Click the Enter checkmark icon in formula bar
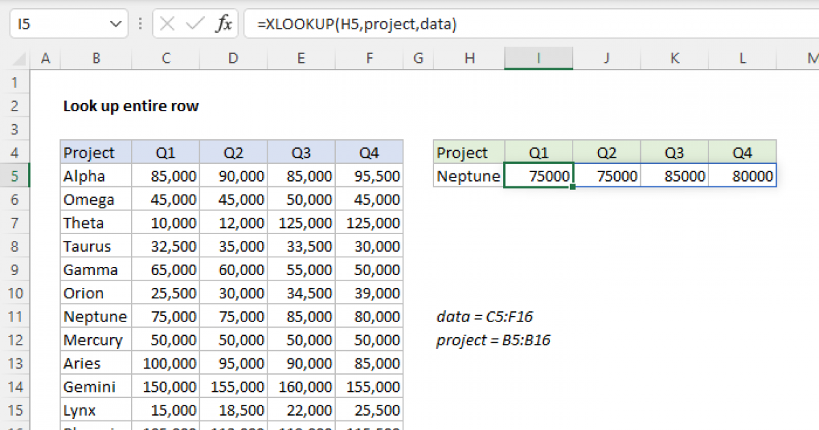 pos(195,25)
